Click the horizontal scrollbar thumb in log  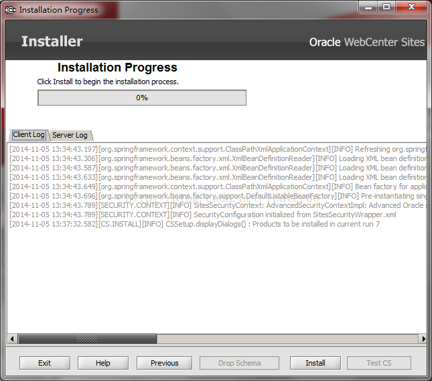[87, 339]
